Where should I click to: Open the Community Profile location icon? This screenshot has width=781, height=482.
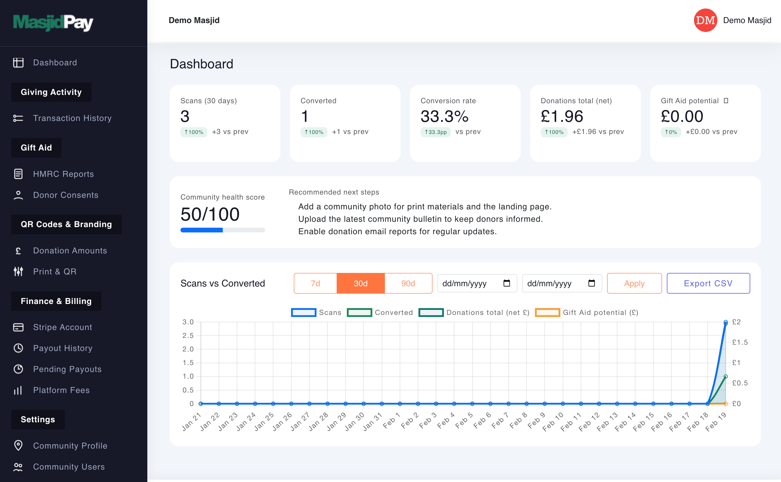(x=18, y=445)
